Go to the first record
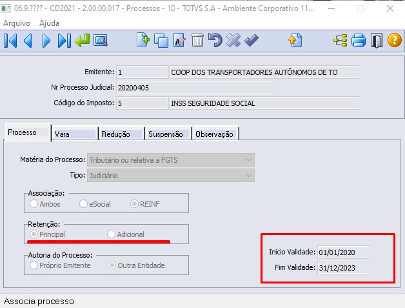The width and height of the screenshot is (405, 308). pos(10,41)
